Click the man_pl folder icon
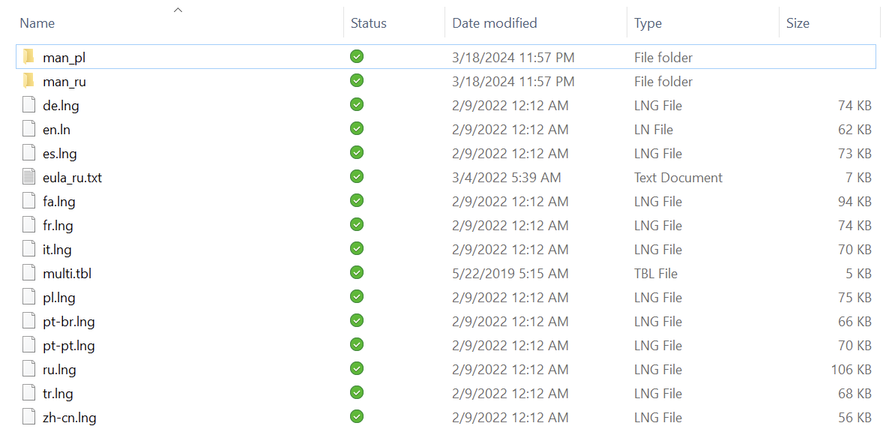 tap(28, 57)
